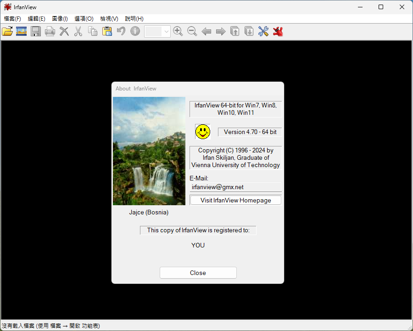Click the previous page icon with up arrow
The image size is (413, 331).
click(235, 31)
